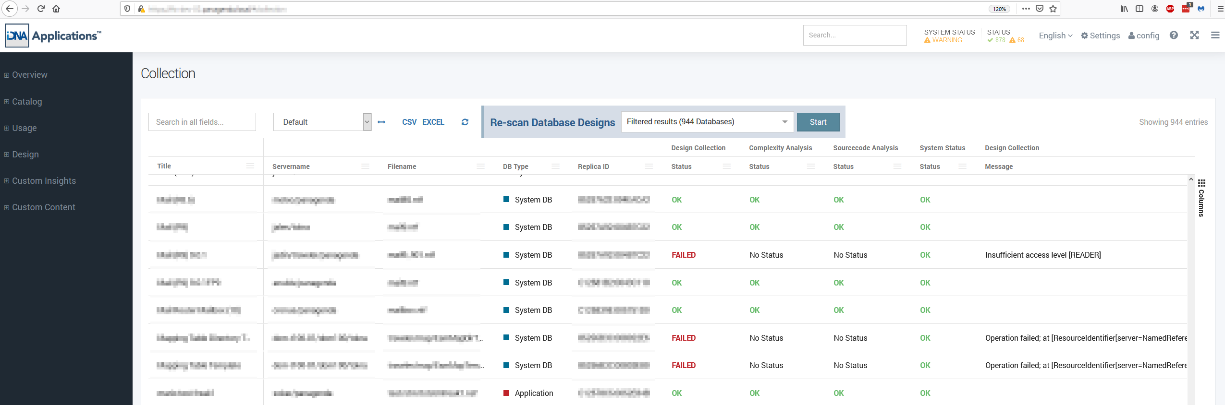Click the Start re-scan button

[818, 122]
